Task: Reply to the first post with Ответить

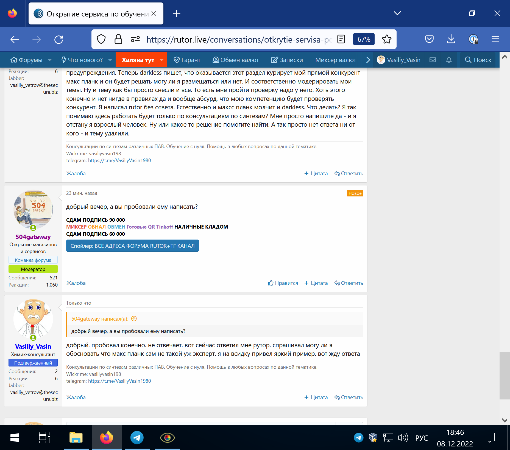Action: pyautogui.click(x=349, y=173)
